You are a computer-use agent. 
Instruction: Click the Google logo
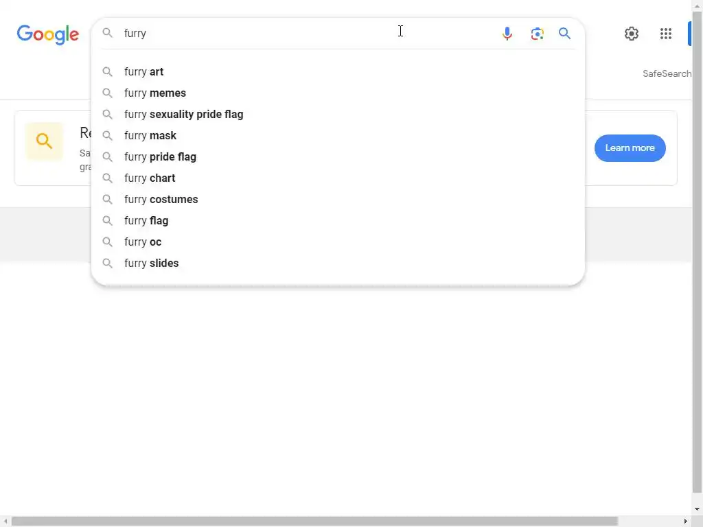[48, 34]
